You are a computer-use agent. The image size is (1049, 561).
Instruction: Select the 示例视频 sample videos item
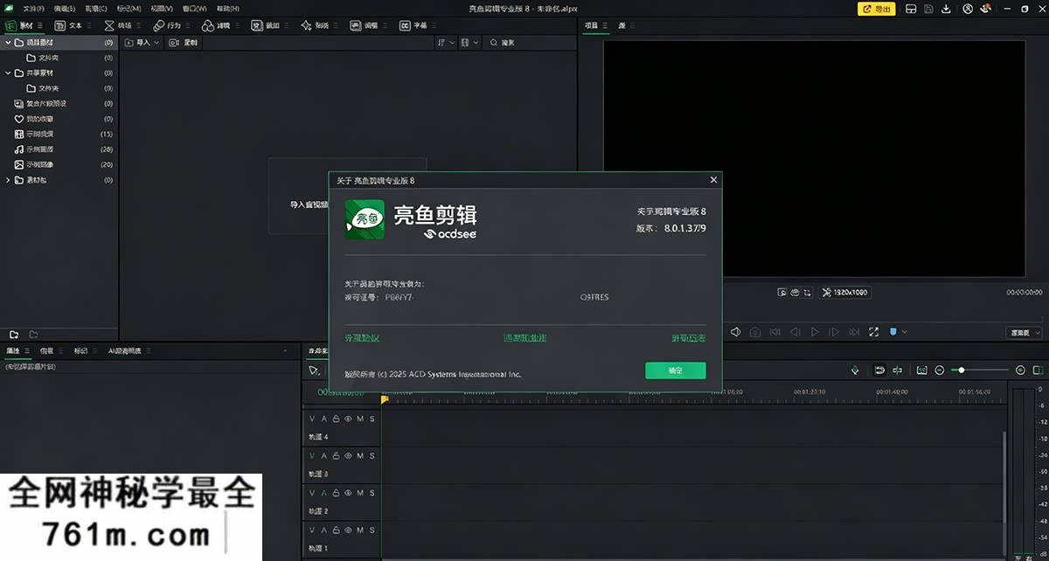pos(59,134)
